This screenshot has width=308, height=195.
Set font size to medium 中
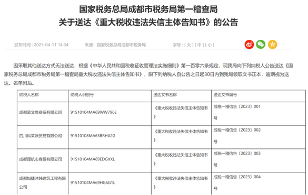click(x=199, y=45)
